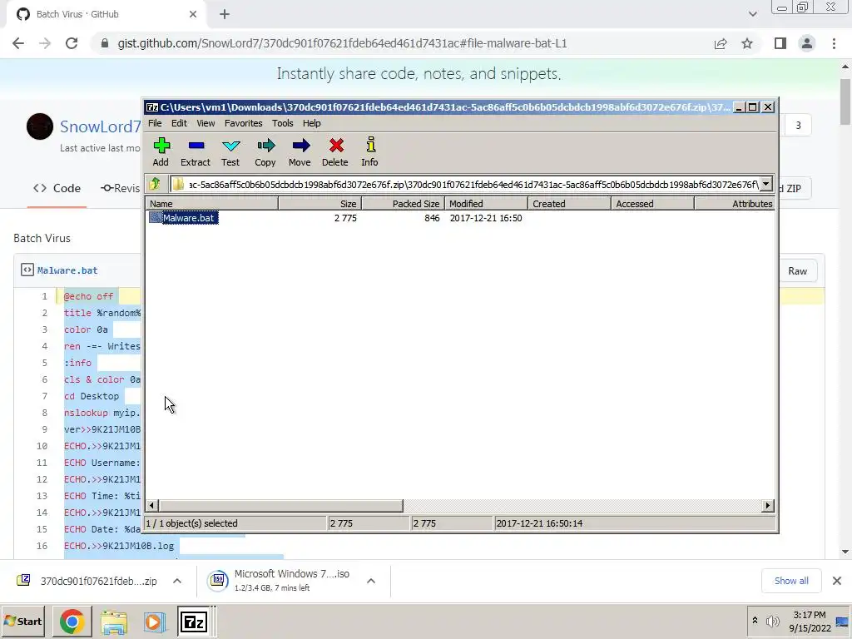This screenshot has width=852, height=639.
Task: Click the volume speaker tray icon
Action: [772, 621]
